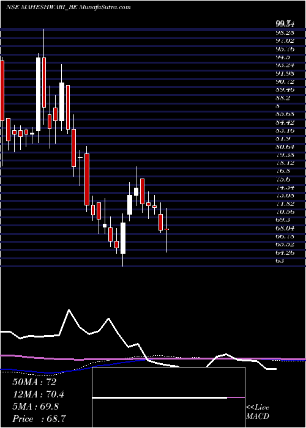Click the 79.38 price axis label
306x428 pixels.
click(x=285, y=155)
